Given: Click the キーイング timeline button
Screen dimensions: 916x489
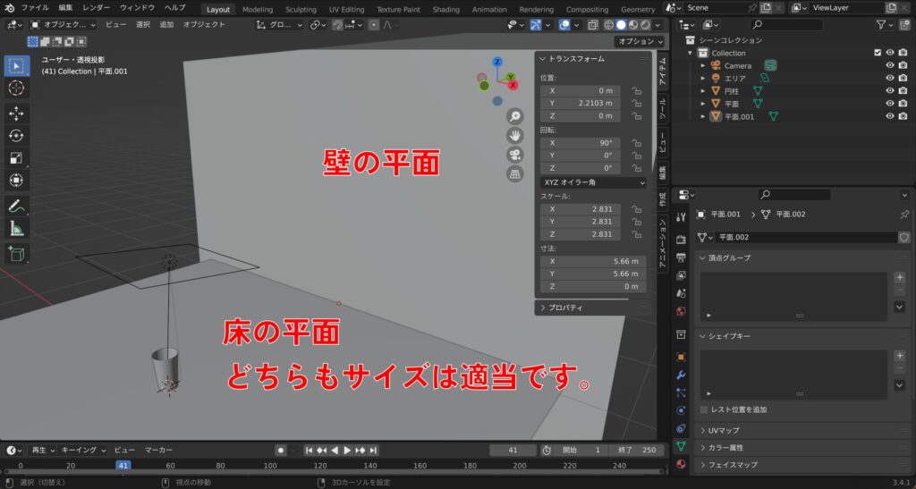Looking at the screenshot, I should point(82,450).
